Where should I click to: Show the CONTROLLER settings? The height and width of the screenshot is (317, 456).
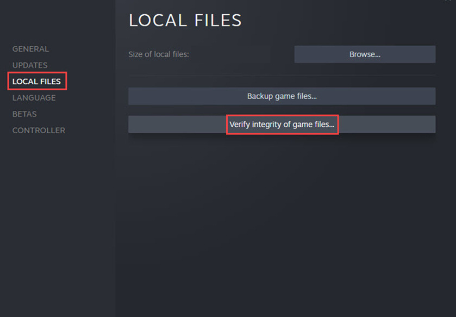[39, 130]
